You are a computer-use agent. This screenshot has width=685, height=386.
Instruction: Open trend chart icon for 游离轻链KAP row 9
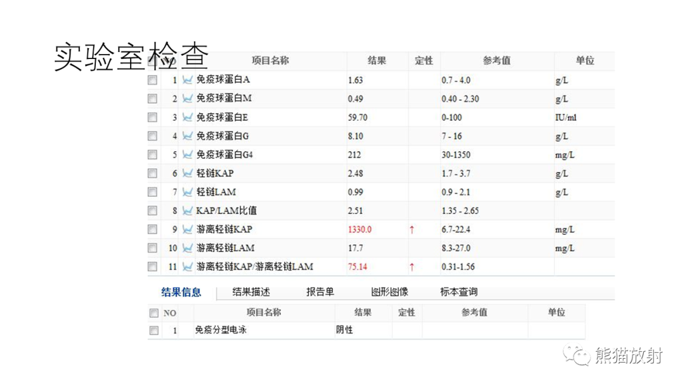click(x=187, y=229)
